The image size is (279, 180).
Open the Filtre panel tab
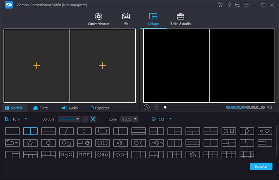(x=40, y=108)
